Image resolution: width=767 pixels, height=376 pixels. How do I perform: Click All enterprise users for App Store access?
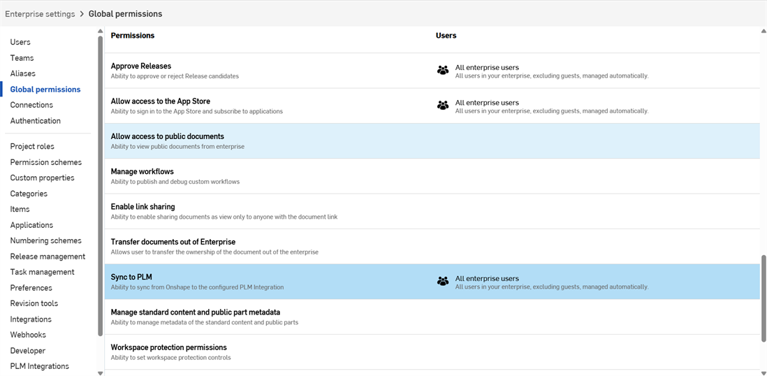[x=487, y=103]
